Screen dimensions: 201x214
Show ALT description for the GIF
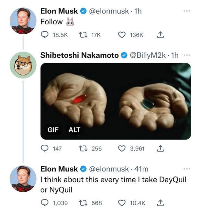[x=74, y=130]
